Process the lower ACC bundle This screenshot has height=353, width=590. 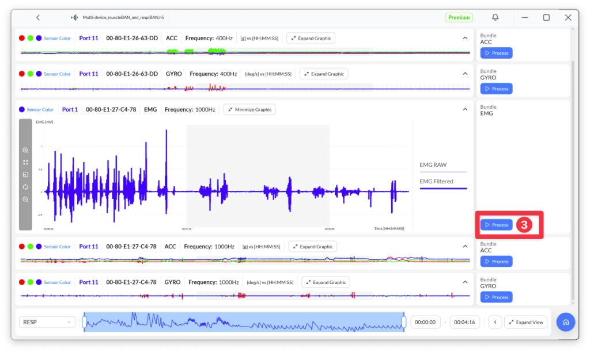(496, 262)
